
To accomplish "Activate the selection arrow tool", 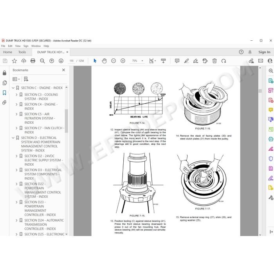I will (95, 61).
